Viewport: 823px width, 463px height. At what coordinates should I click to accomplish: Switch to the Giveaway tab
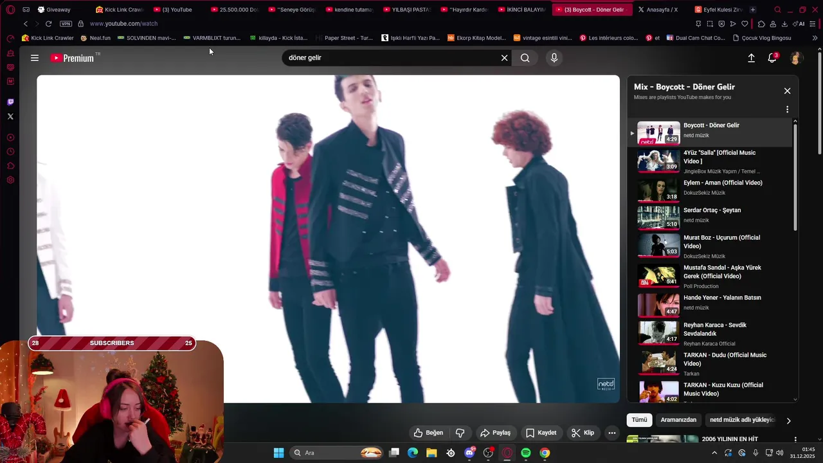pyautogui.click(x=58, y=10)
